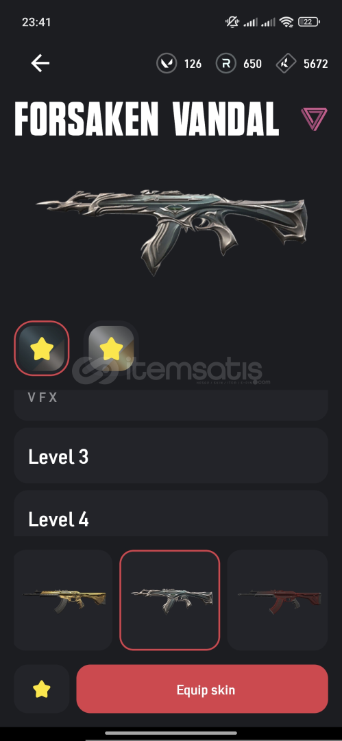Expand the Level 4 upgrade card

(x=171, y=514)
